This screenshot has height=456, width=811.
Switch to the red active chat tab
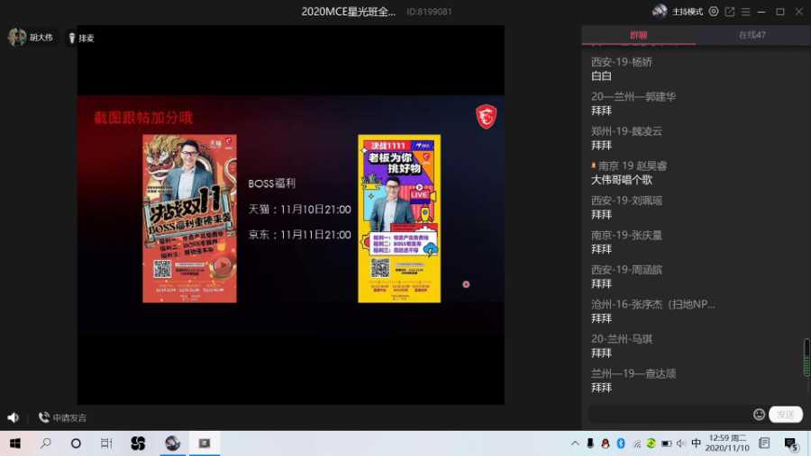click(x=638, y=35)
